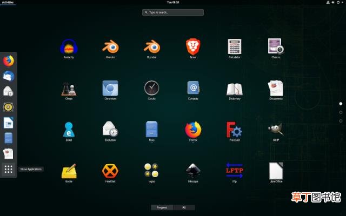Select the first page indicator dot
Screen dimensions: 346x216
click(x=341, y=104)
